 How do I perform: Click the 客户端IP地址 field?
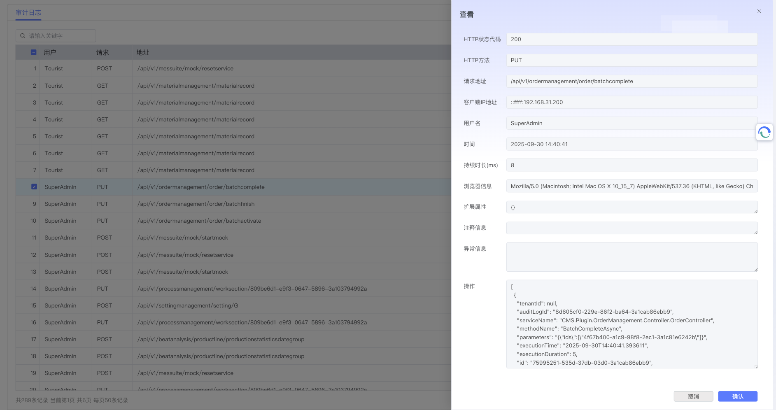(632, 102)
